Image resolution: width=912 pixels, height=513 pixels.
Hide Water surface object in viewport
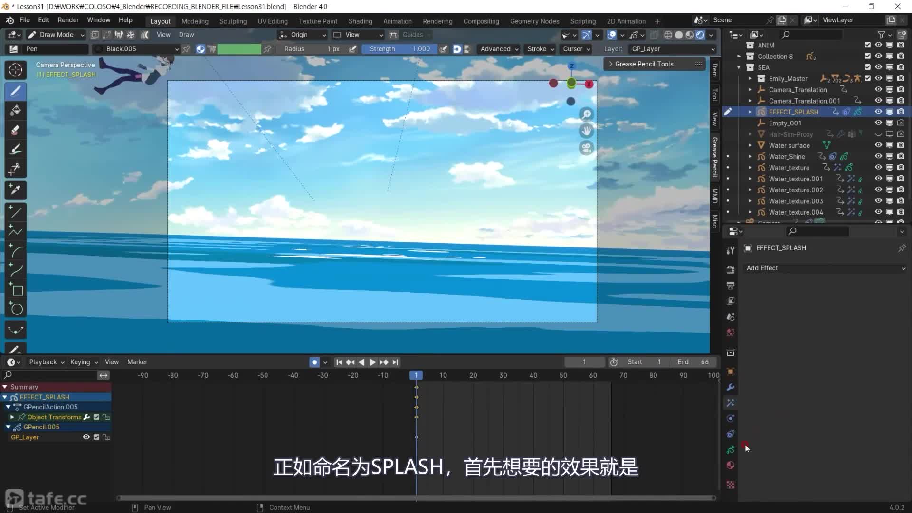click(x=878, y=145)
